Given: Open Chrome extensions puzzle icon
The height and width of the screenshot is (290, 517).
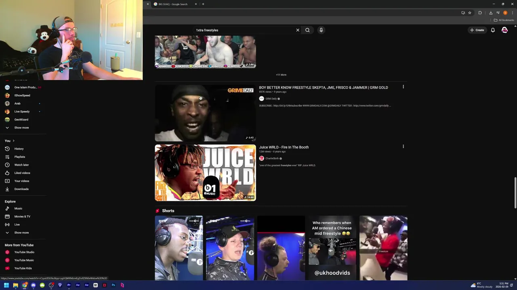Looking at the screenshot, I should 480,13.
